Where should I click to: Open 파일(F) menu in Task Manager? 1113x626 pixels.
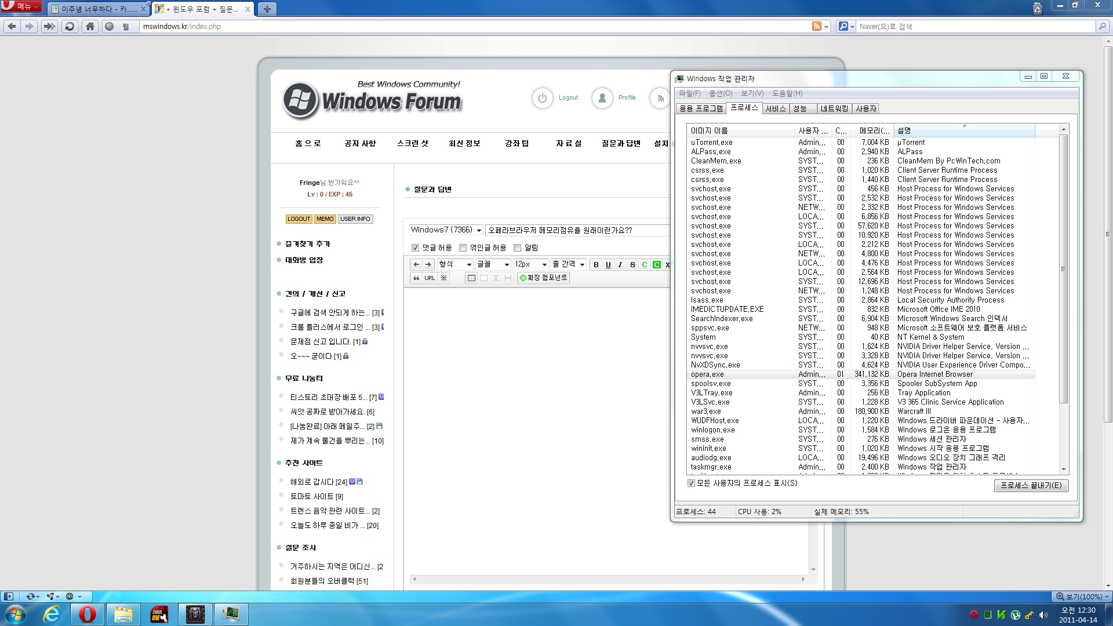point(690,93)
